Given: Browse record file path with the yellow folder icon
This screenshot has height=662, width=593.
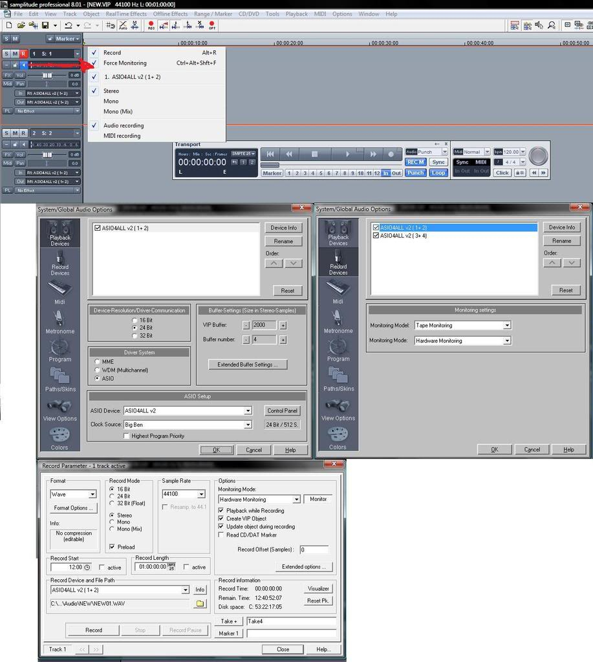Looking at the screenshot, I should coord(200,604).
